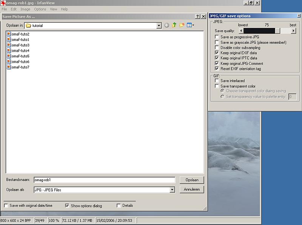Click the Back navigation arrow icon
Screen dimensions: 302x225
coord(167,25)
